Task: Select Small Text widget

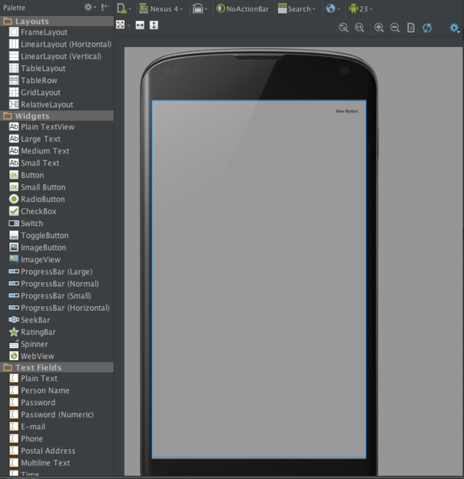Action: 57,163
